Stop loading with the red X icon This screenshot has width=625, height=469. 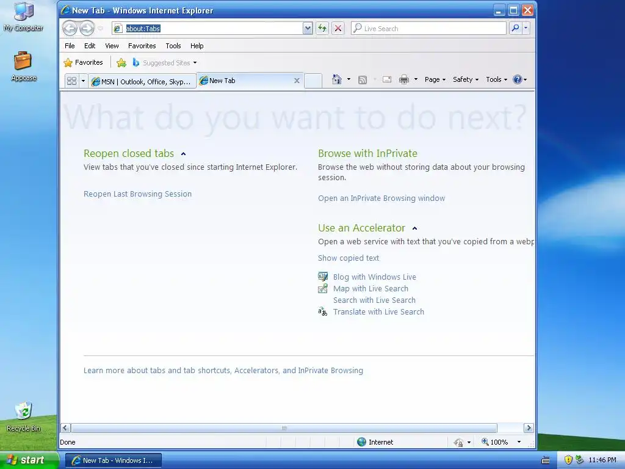click(338, 28)
